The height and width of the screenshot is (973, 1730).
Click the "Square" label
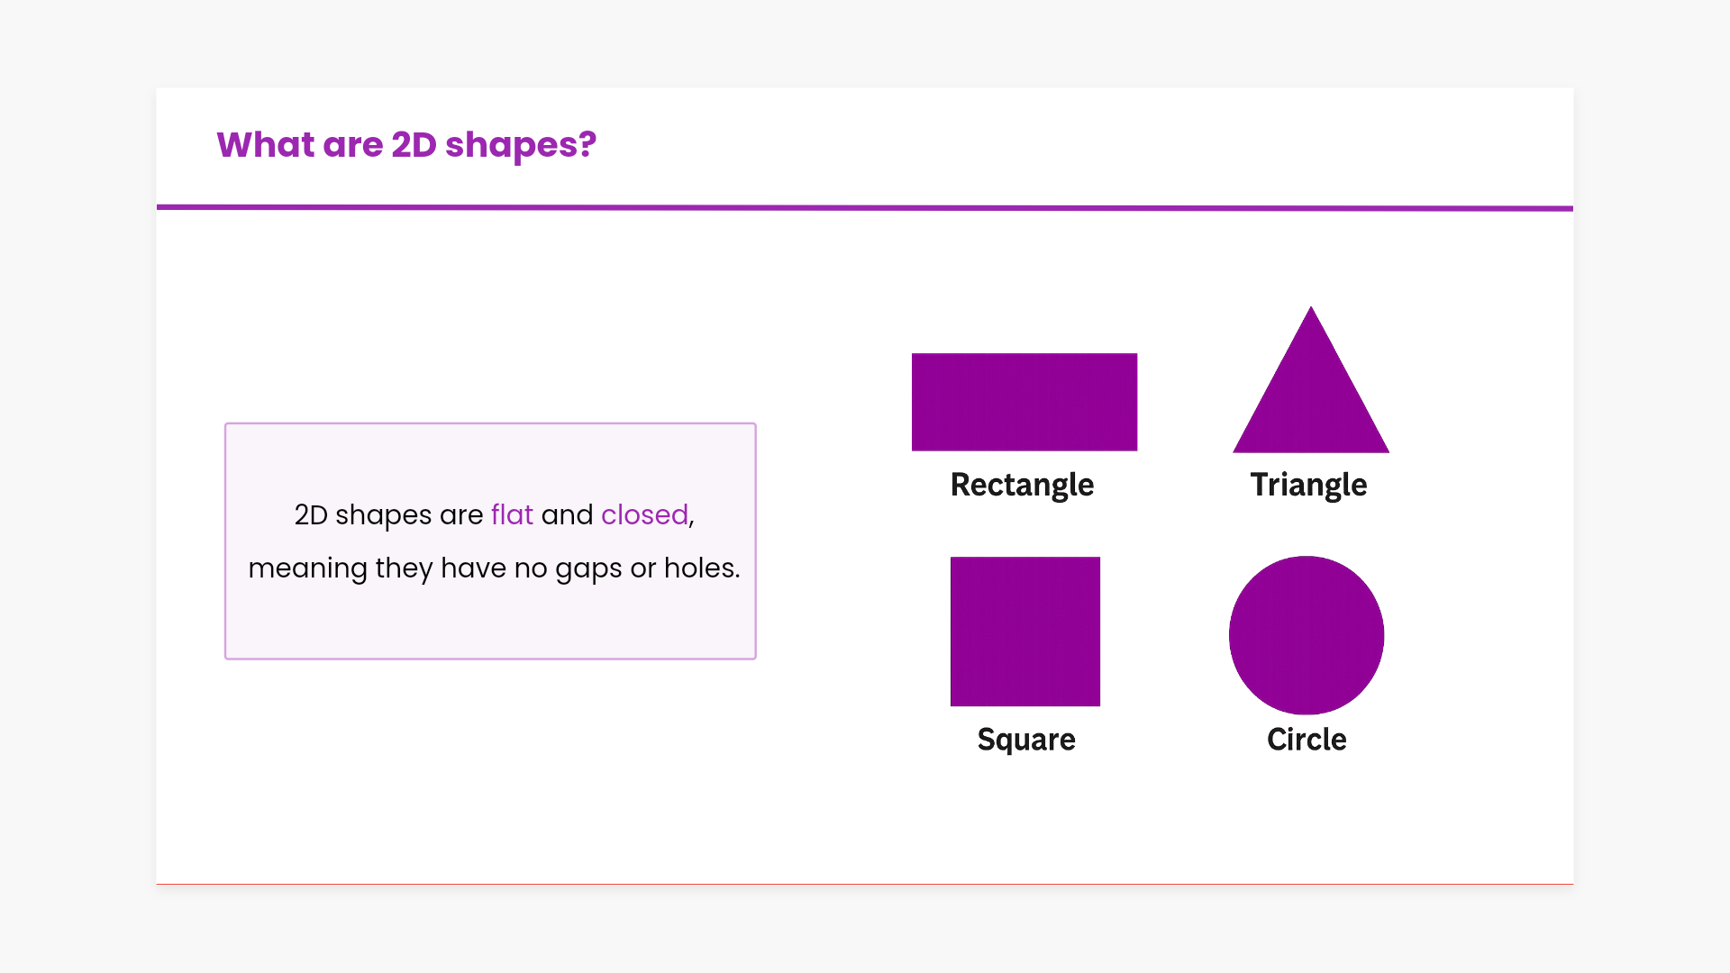pos(1026,740)
